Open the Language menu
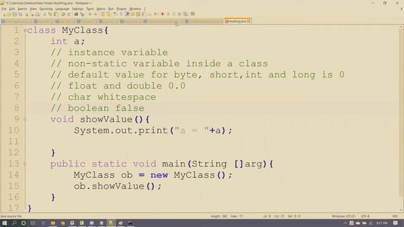 pyautogui.click(x=62, y=9)
